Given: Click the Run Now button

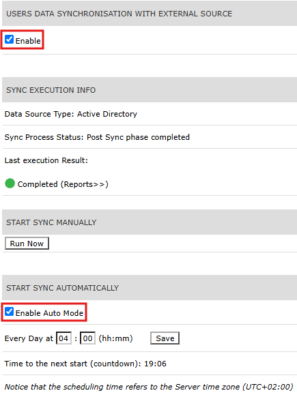Looking at the screenshot, I should 27,244.
